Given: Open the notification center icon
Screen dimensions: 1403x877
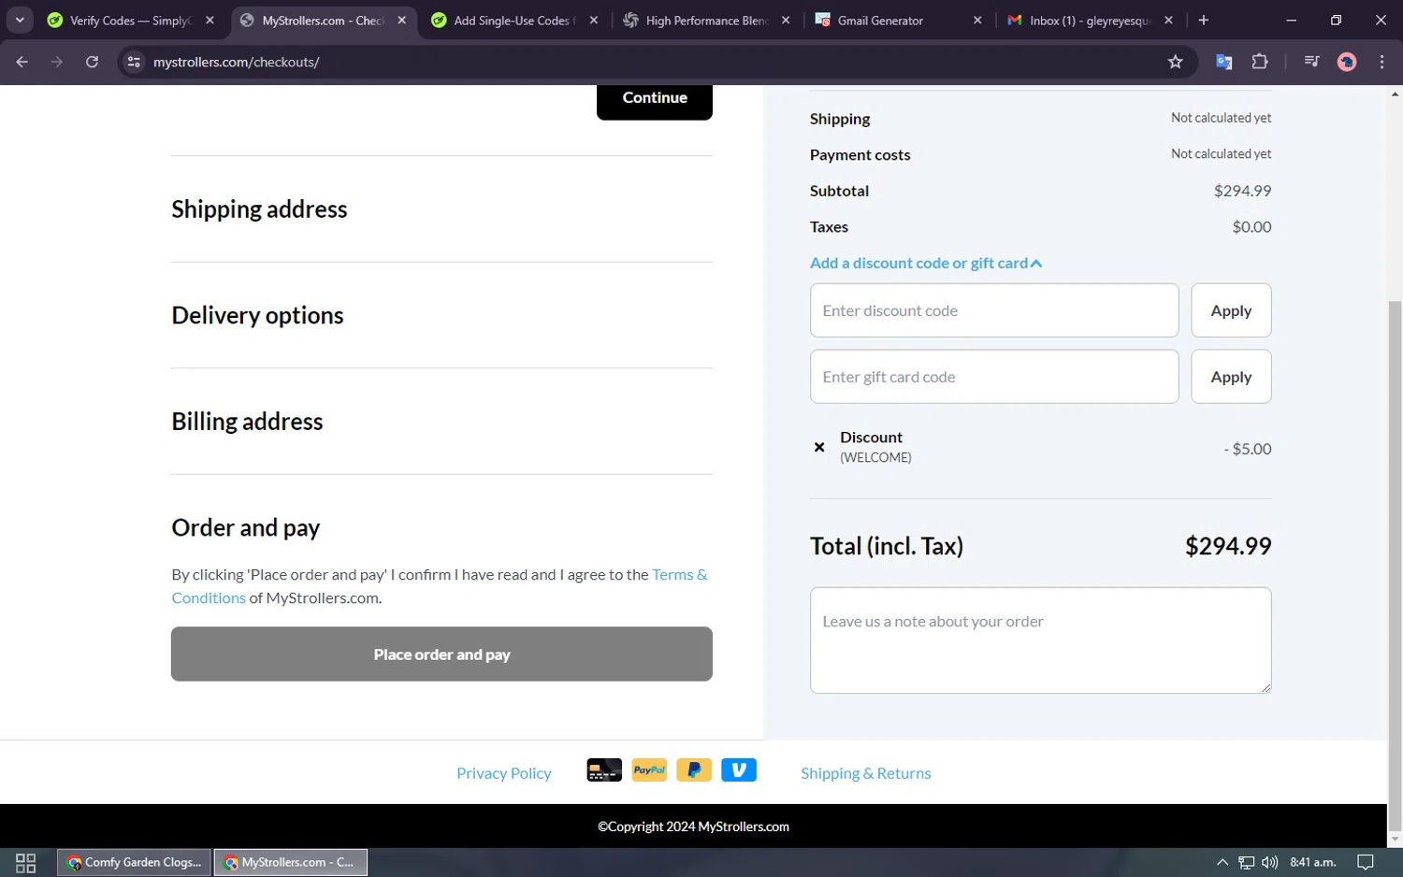Looking at the screenshot, I should (x=1366, y=862).
